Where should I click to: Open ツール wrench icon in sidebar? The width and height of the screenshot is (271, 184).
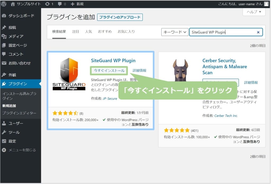[4, 132]
